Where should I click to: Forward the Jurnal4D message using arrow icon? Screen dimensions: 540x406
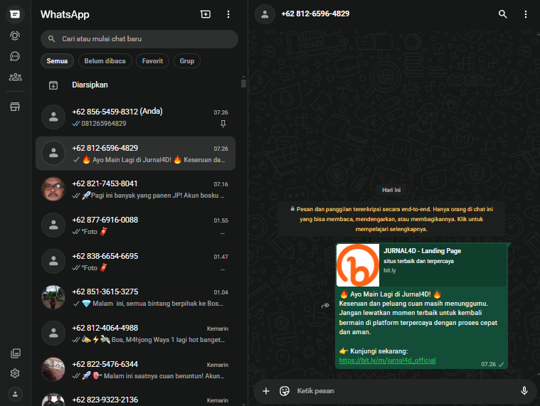pos(325,306)
